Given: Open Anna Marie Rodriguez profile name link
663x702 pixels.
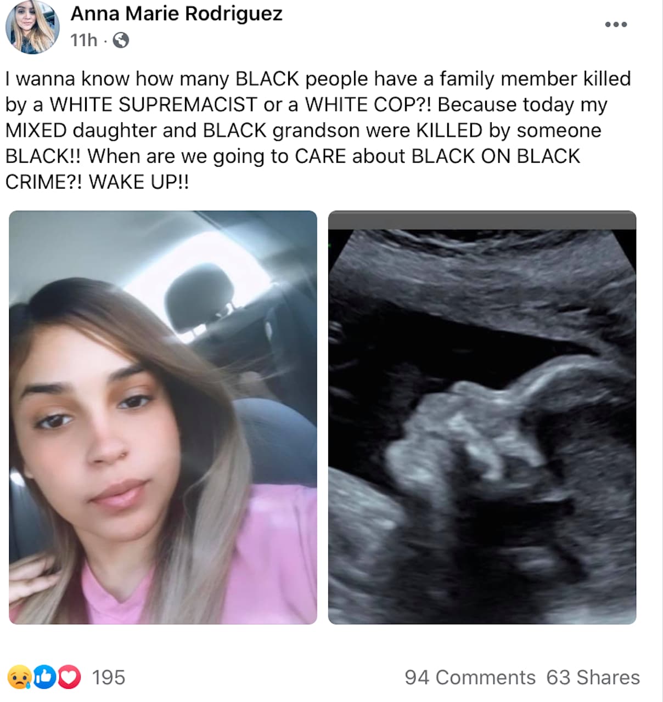Looking at the screenshot, I should (176, 14).
